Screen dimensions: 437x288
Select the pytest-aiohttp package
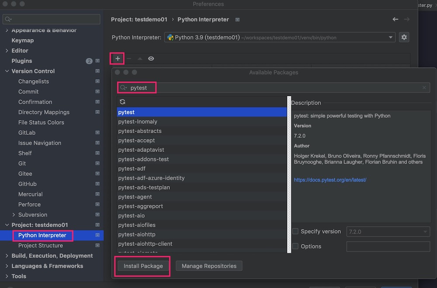click(202, 235)
